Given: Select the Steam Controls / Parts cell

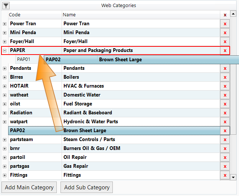Looking at the screenshot, I should click(x=141, y=140).
